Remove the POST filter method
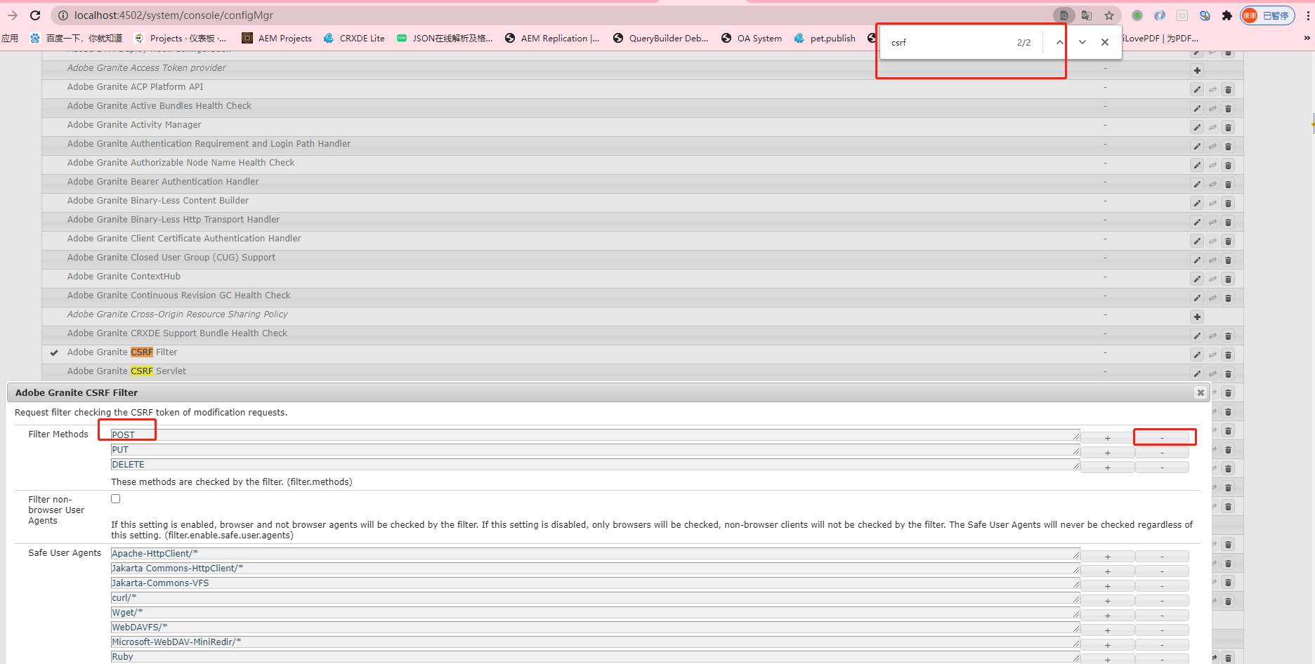The width and height of the screenshot is (1315, 664). coord(1162,438)
